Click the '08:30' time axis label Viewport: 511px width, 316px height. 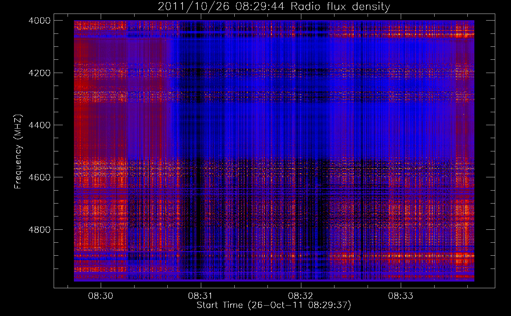(101, 296)
